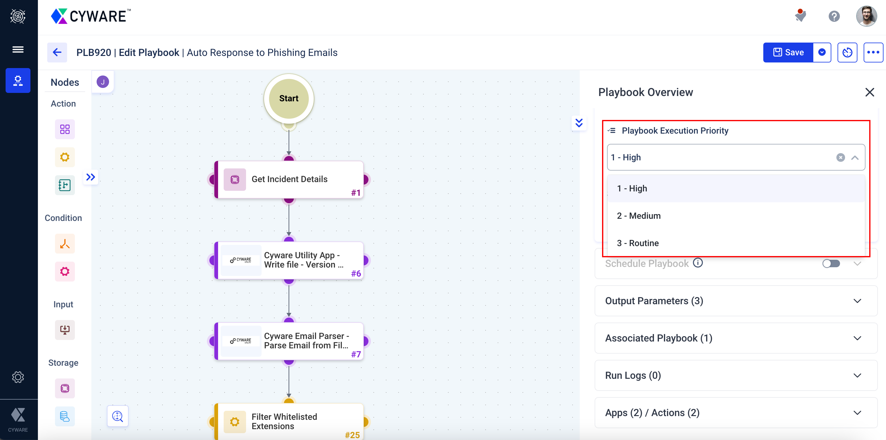
Task: Clear the selected 1 - High priority
Action: coord(840,158)
